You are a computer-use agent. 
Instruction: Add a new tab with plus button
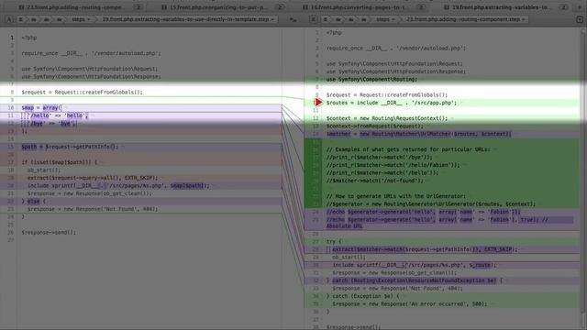click(x=580, y=7)
